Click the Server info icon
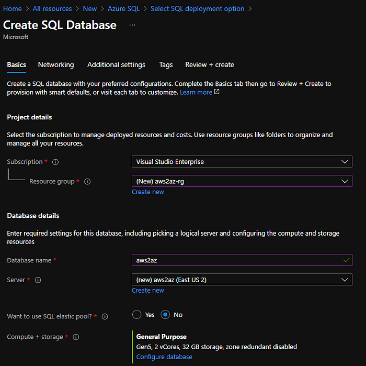The width and height of the screenshot is (366, 366). click(x=38, y=280)
